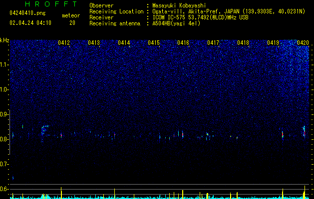Click the 1.1 kHz axis label
The height and width of the screenshot is (199, 314).
pyautogui.click(x=4, y=65)
